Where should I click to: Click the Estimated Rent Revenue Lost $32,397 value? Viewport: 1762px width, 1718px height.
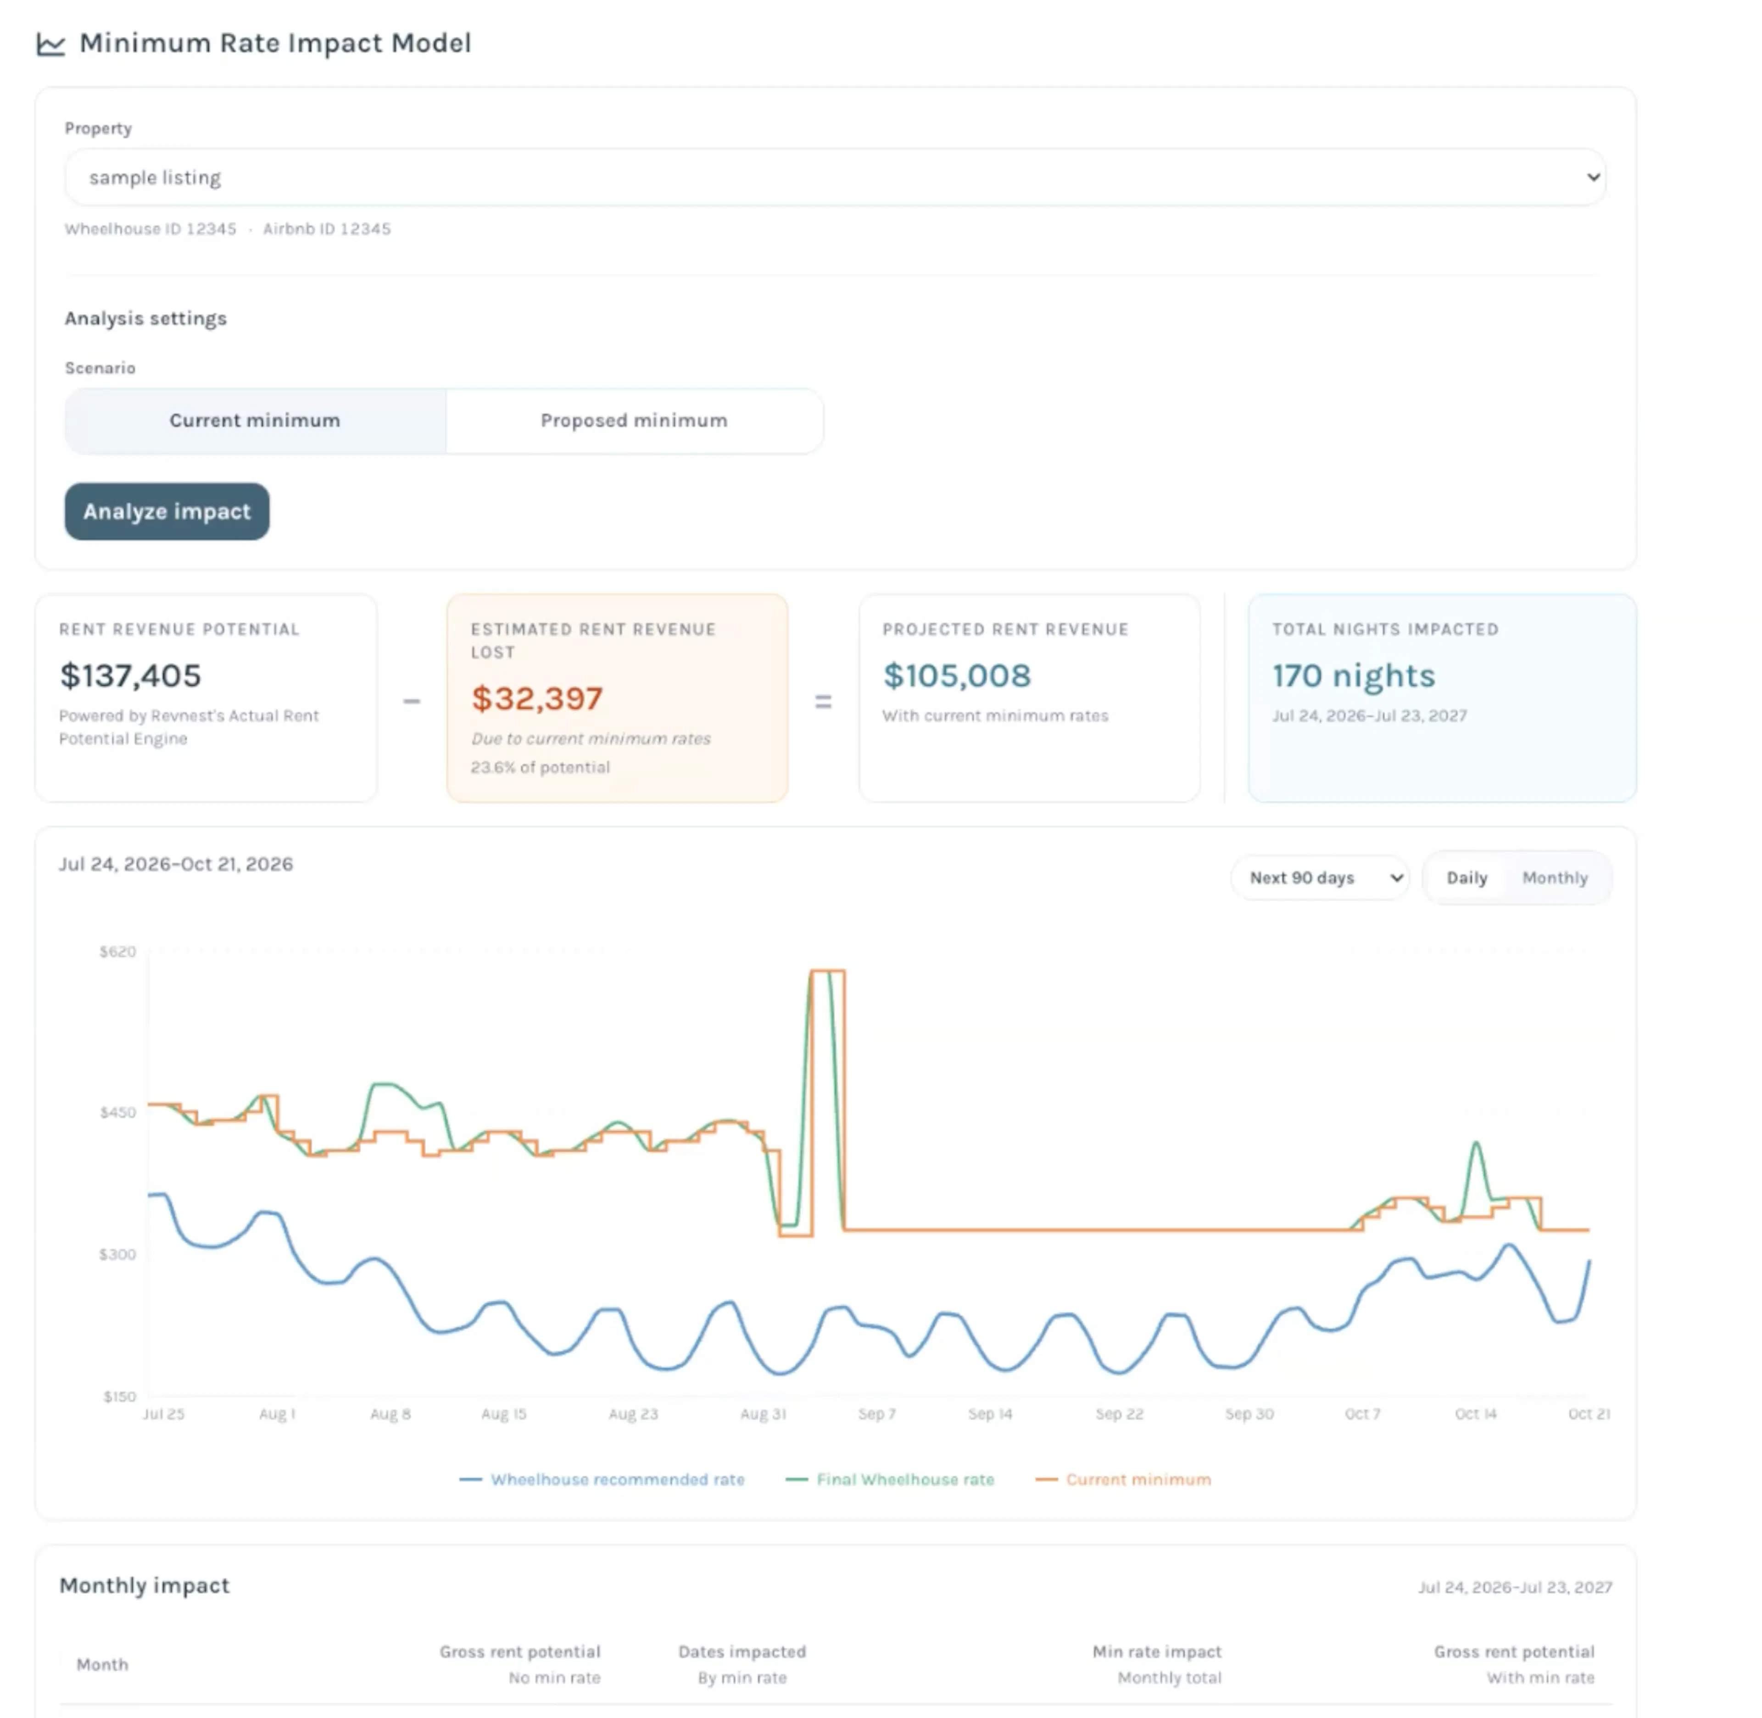(537, 698)
